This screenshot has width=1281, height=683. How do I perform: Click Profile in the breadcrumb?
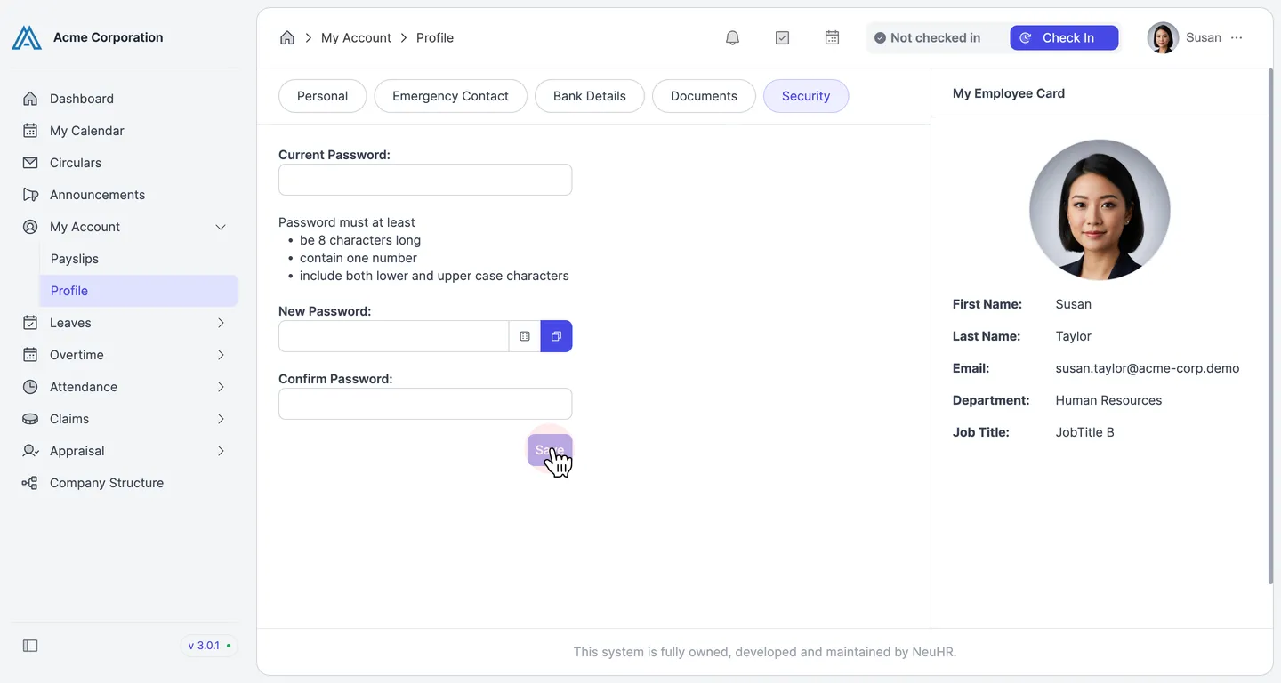435,37
